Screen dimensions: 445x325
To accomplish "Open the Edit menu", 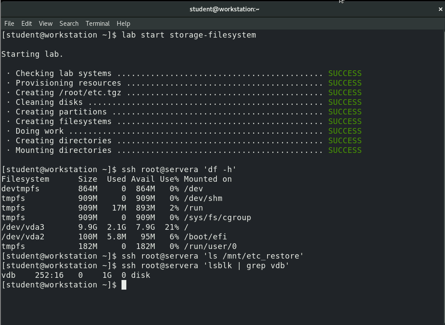I will (27, 24).
